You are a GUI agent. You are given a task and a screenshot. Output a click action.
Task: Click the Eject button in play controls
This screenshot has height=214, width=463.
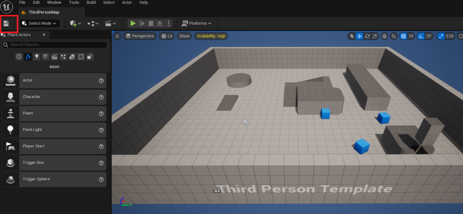(160, 23)
